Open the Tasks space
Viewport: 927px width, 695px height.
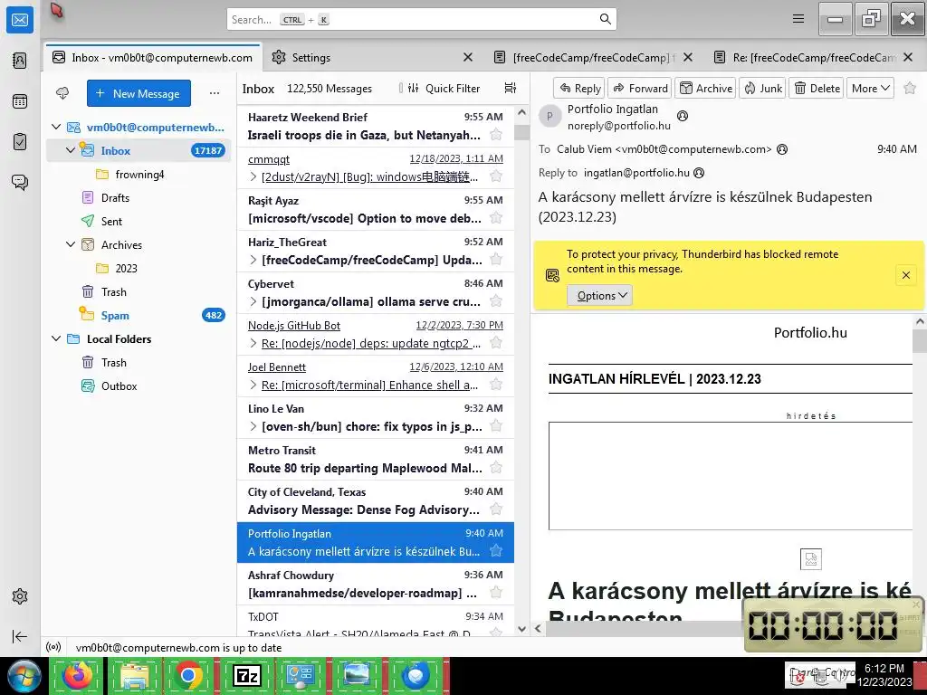20,142
